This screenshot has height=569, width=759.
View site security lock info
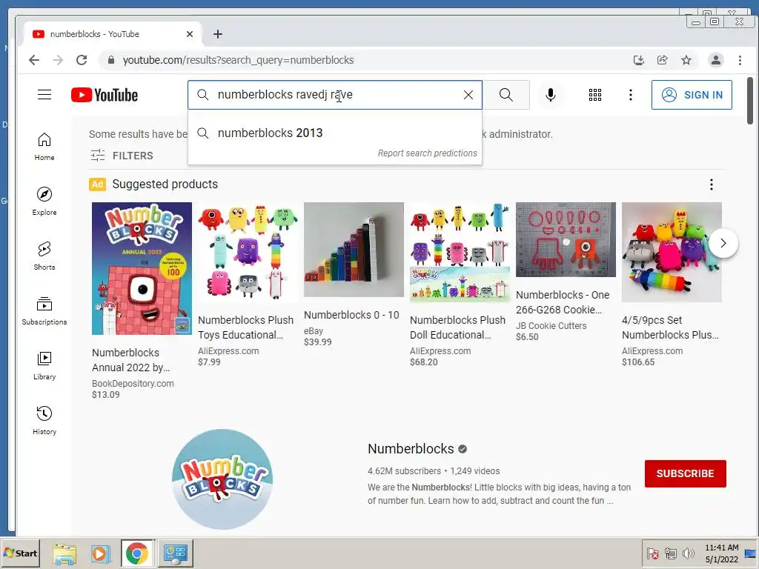[x=111, y=60]
